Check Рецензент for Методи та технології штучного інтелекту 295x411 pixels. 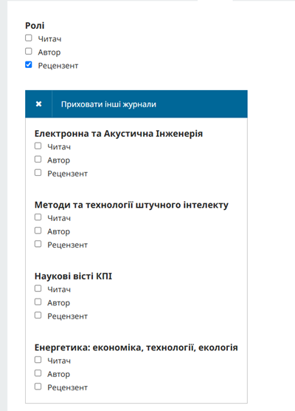(38, 244)
